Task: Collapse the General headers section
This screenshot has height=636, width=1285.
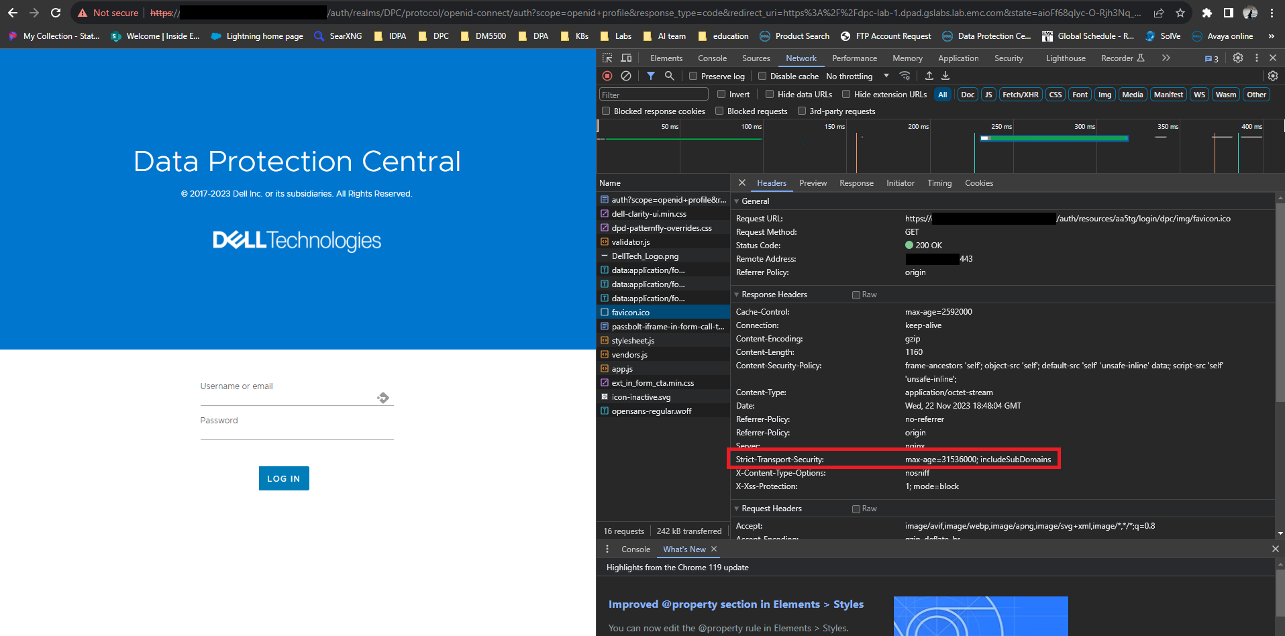Action: click(x=736, y=201)
